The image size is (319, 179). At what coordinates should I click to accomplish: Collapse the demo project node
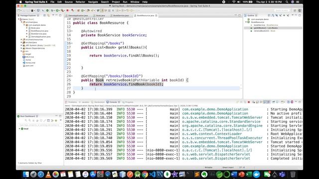[x=19, y=19]
